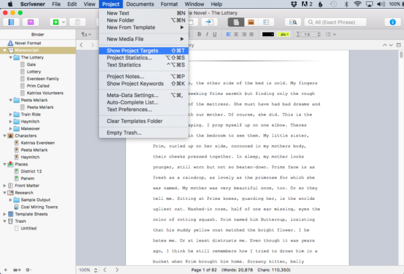Image resolution: width=404 pixels, height=274 pixels.
Task: Add a new text item in Binder footer
Action: pos(5,270)
